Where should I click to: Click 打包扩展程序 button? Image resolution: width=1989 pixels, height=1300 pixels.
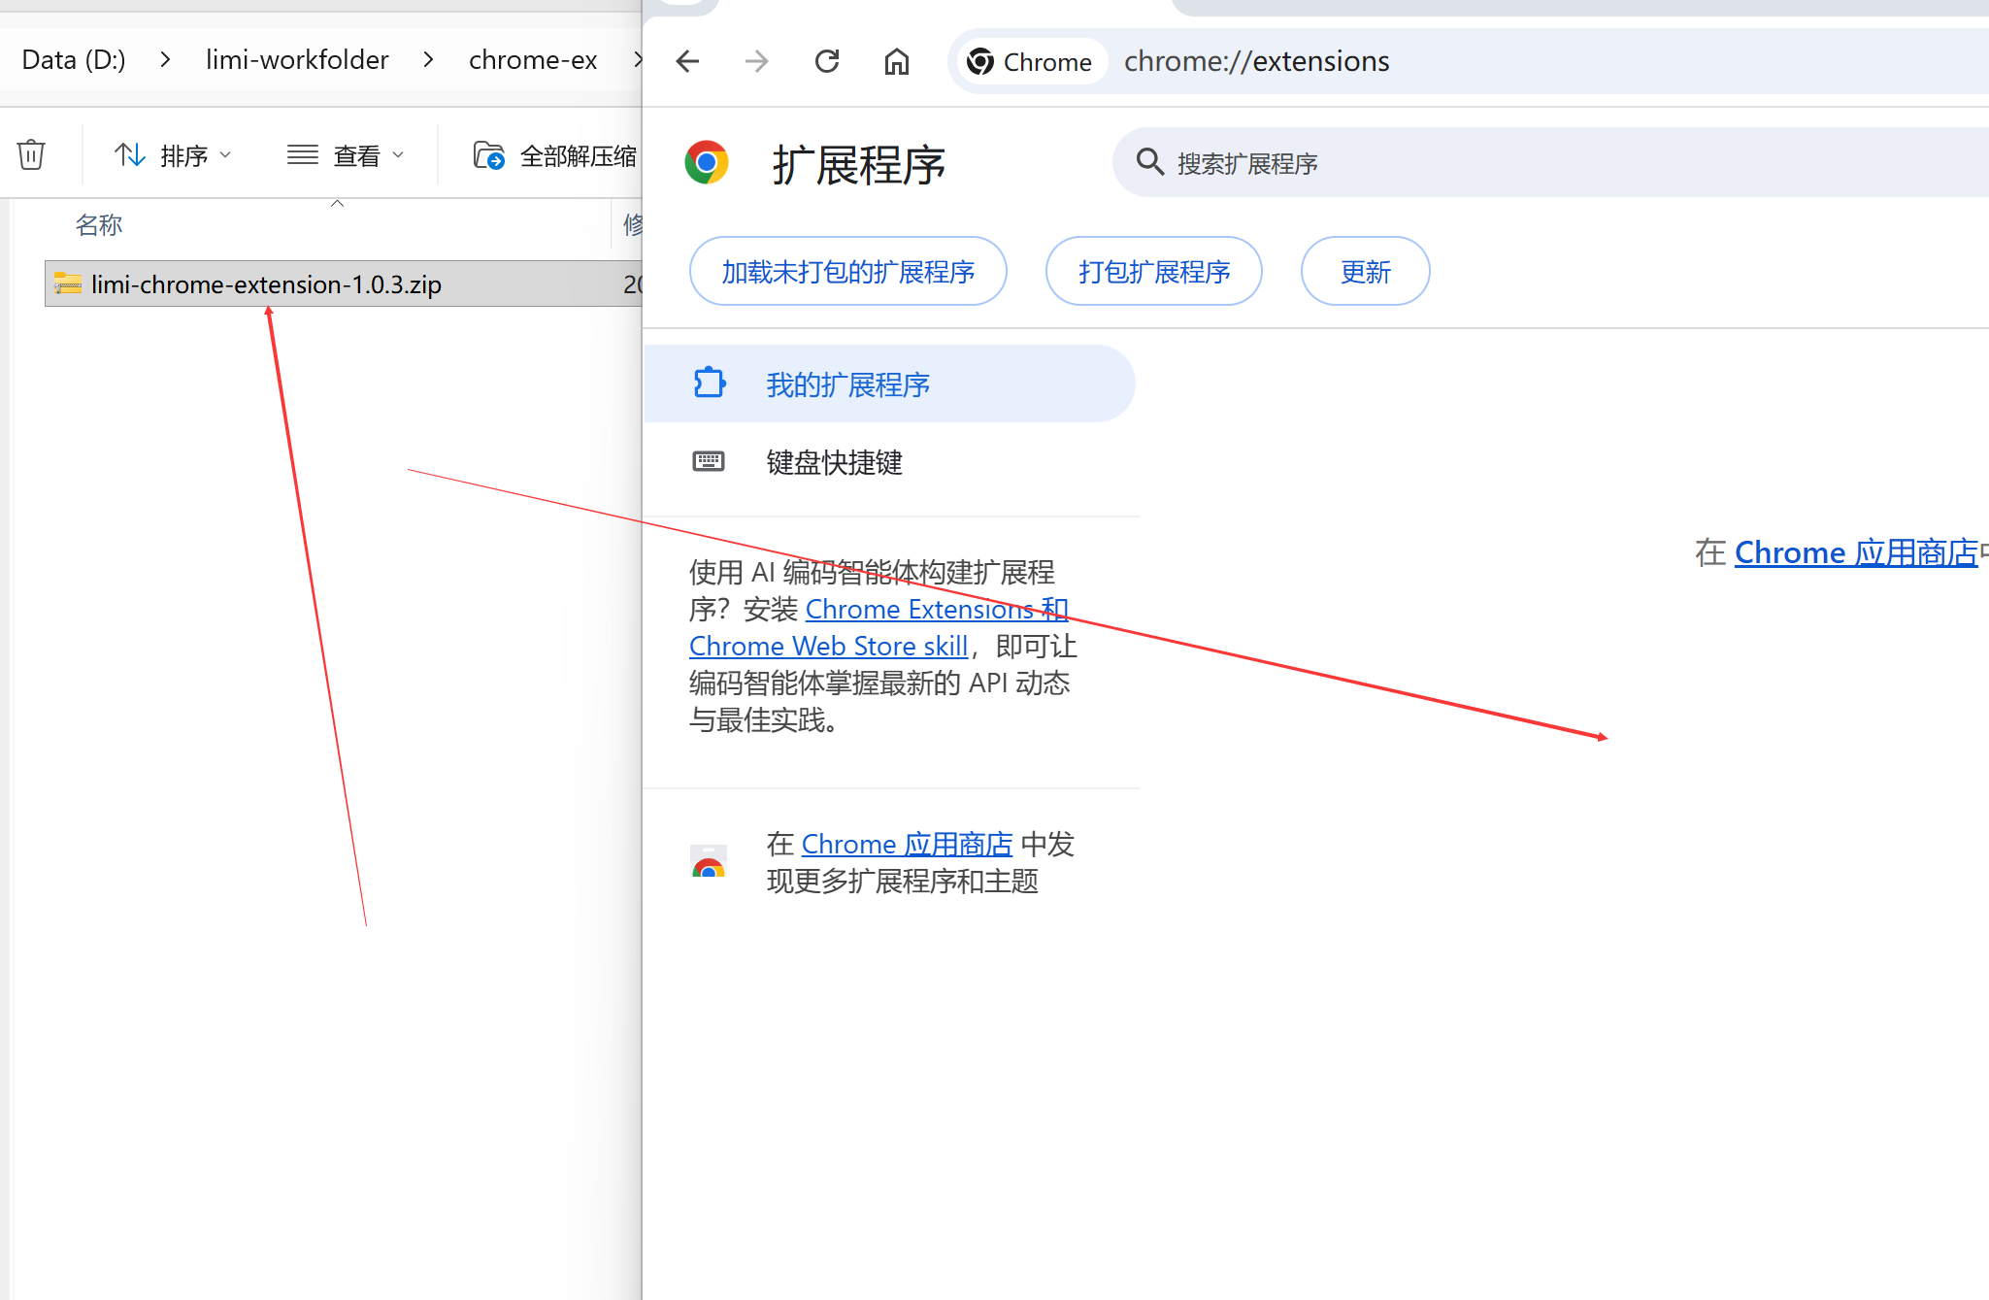tap(1153, 271)
